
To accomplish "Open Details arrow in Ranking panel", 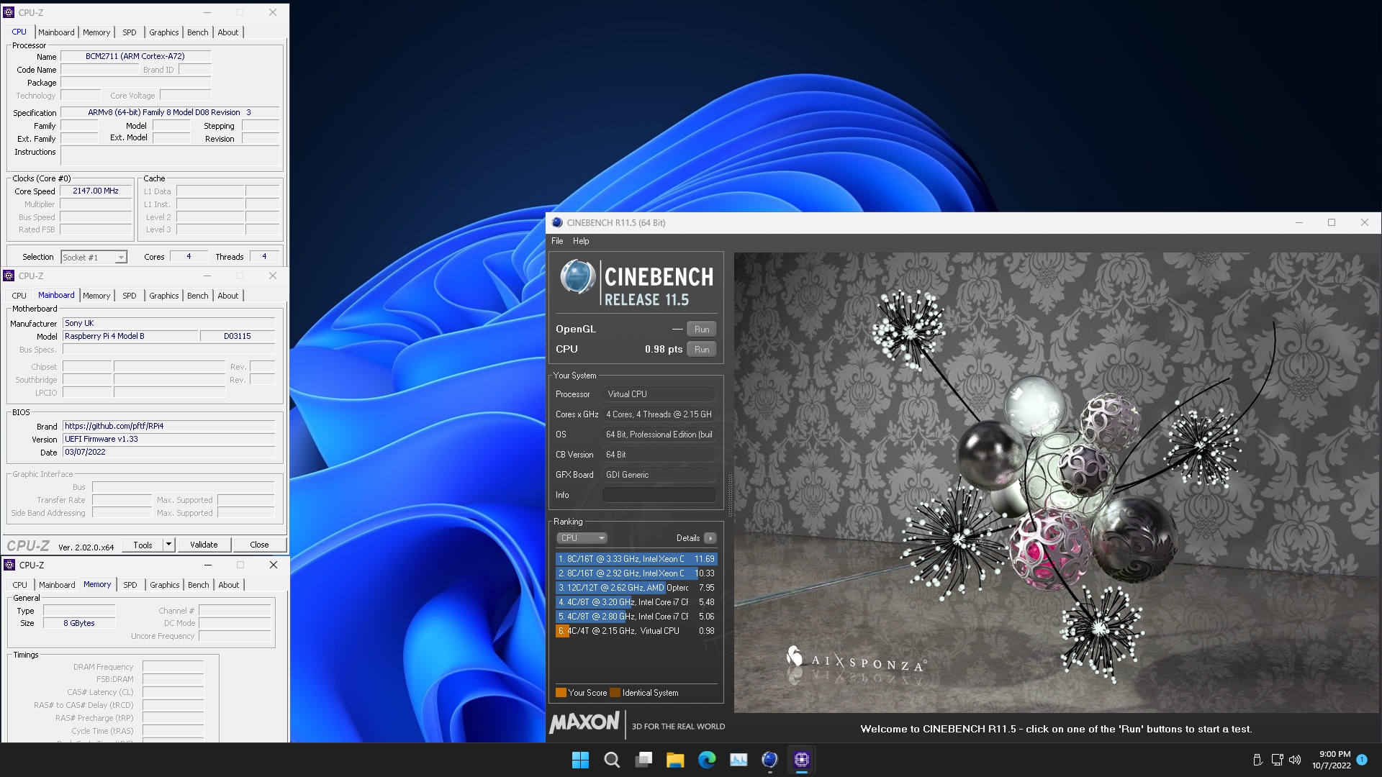I will [710, 538].
